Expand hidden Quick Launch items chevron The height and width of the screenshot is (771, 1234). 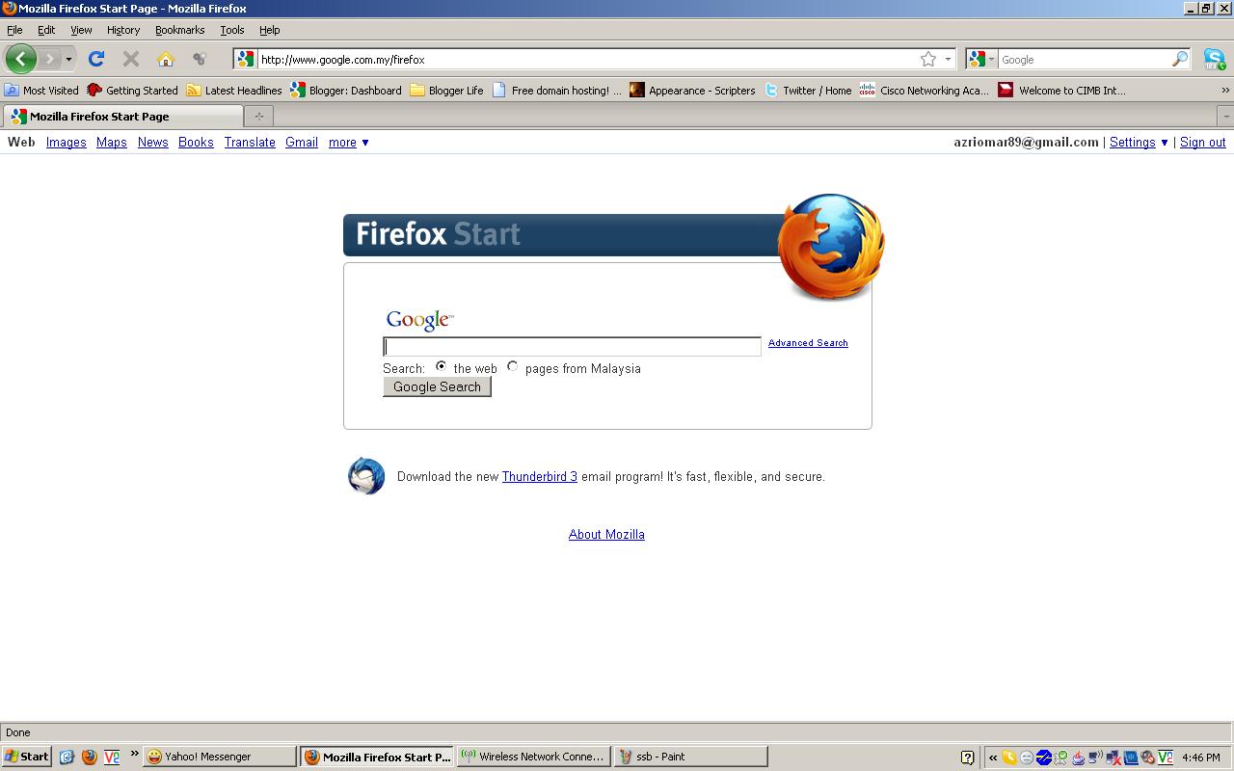(x=134, y=754)
